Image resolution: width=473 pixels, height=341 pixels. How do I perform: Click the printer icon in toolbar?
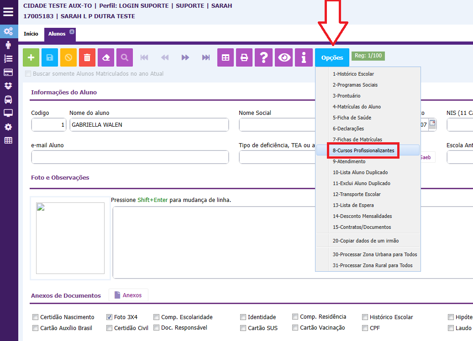coord(244,57)
